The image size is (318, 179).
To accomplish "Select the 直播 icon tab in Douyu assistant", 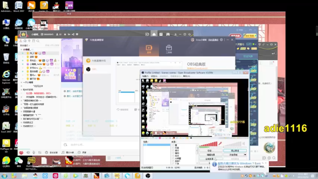I will [x=149, y=49].
